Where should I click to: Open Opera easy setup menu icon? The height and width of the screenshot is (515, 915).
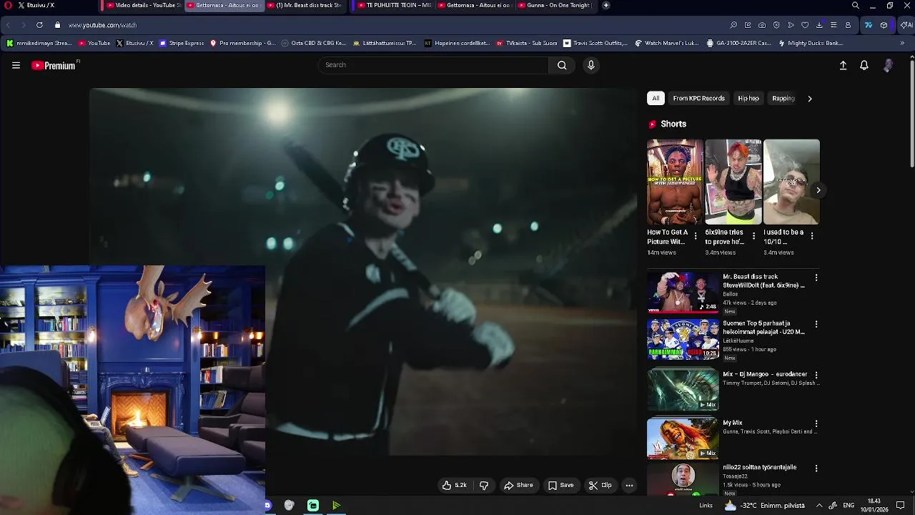point(834,25)
